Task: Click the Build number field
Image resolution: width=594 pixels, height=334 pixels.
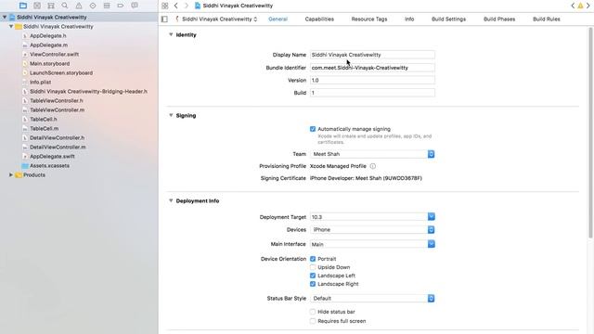Action: pyautogui.click(x=372, y=93)
